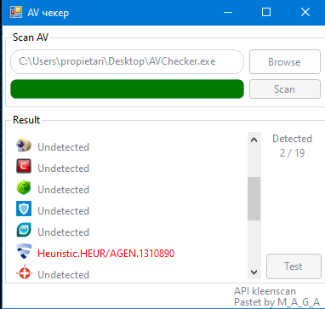Maximize the AV чекер window

266,12
